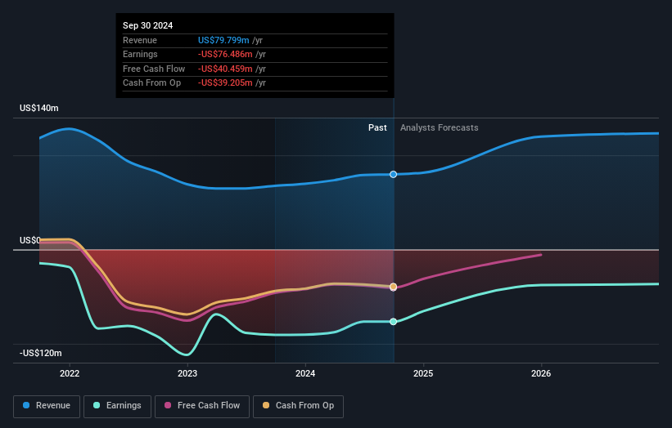Click the Earnings row label in tooltip
The image size is (672, 428).
[x=140, y=54]
